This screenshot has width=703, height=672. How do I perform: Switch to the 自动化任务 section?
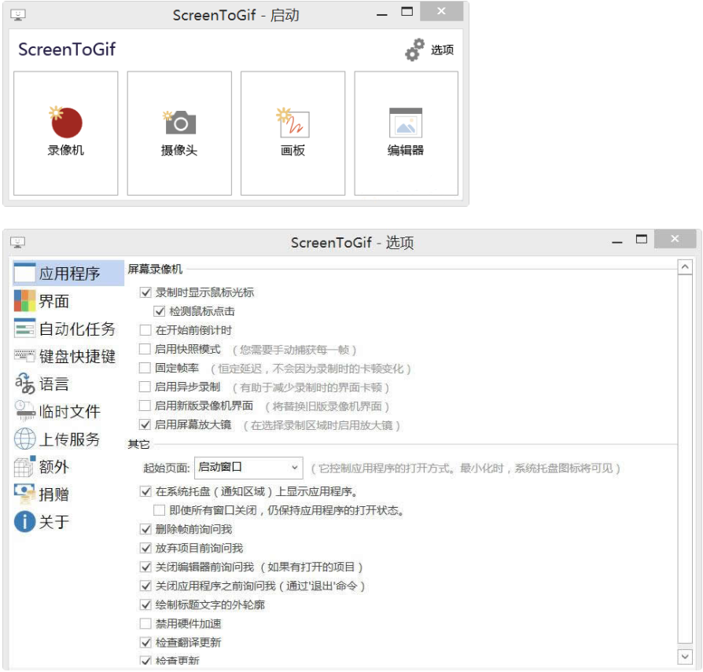25,327
